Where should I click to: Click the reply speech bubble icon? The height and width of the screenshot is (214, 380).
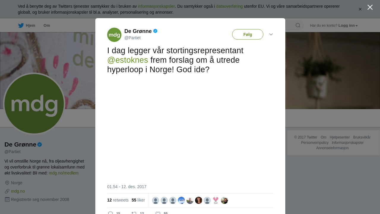[x=110, y=213]
